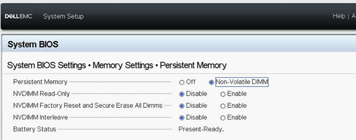The height and width of the screenshot is (140, 356).
Task: Select the Non-Volatile DIMM radio option
Action: [211, 82]
